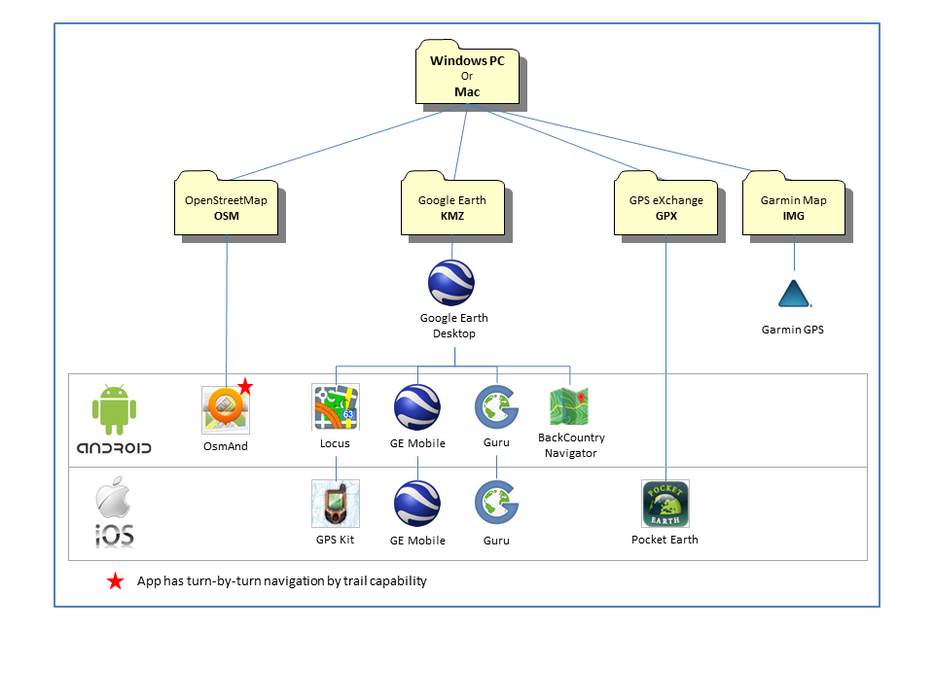Click the red star in the legend
Viewport: 934px width, 700px height.
click(115, 581)
